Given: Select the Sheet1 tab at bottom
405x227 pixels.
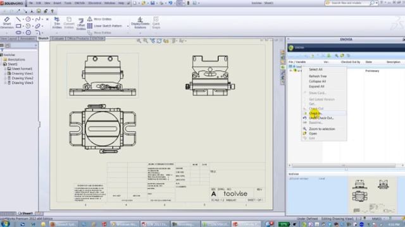Looking at the screenshot, I should 25,213.
